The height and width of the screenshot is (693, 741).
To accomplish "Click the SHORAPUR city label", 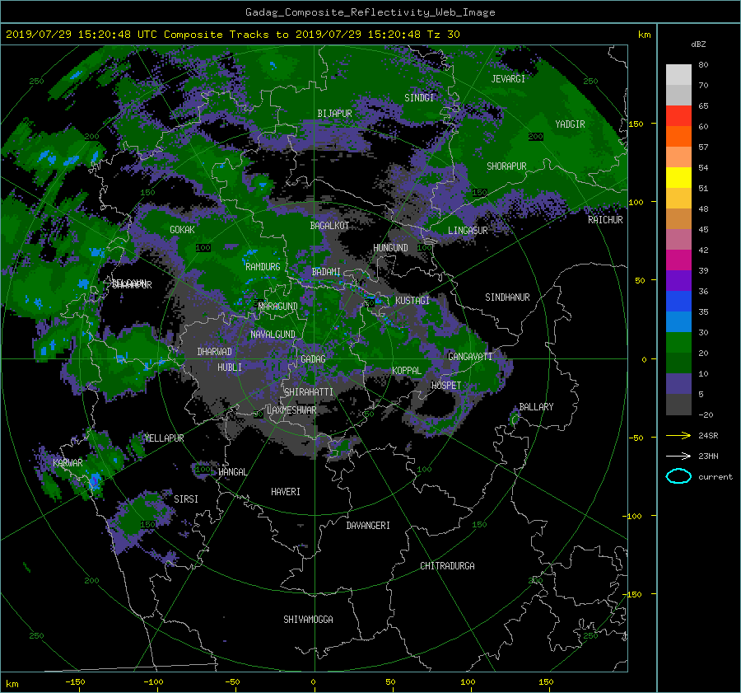I will tap(506, 166).
